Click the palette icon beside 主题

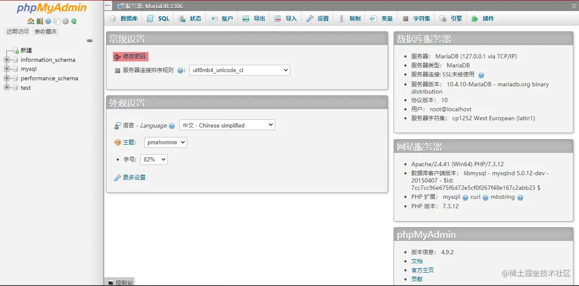tap(118, 143)
